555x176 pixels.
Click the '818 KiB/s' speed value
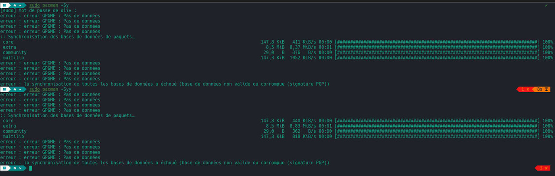[x=304, y=136]
